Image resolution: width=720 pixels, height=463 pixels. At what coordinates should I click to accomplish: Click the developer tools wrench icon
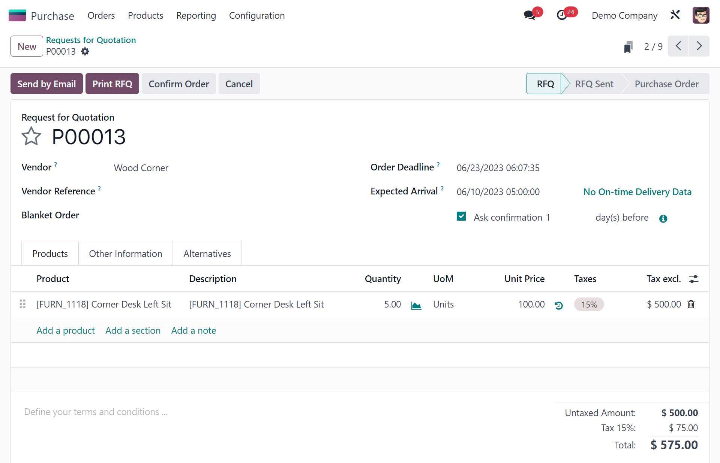(675, 15)
